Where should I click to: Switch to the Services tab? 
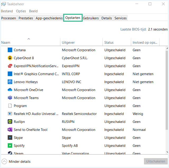(120, 18)
